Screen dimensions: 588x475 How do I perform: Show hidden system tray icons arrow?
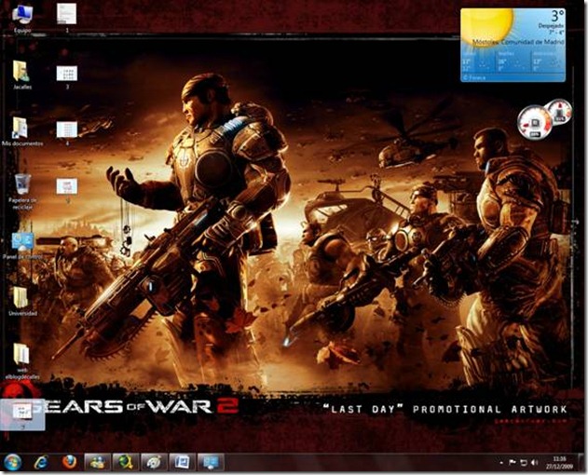[x=501, y=463]
